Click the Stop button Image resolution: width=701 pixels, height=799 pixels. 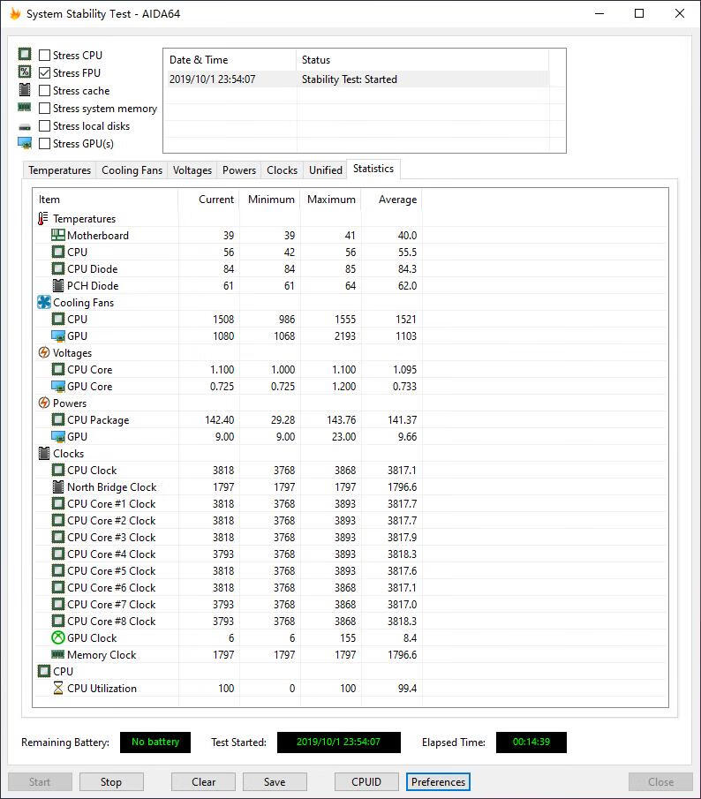[x=111, y=781]
